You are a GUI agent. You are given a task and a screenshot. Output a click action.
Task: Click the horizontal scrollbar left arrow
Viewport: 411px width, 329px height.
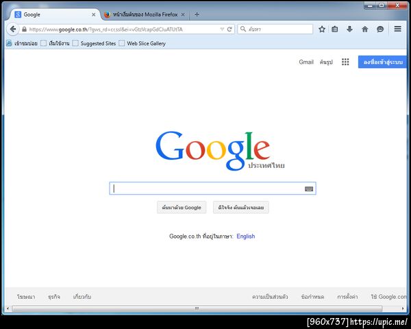pos(8,308)
